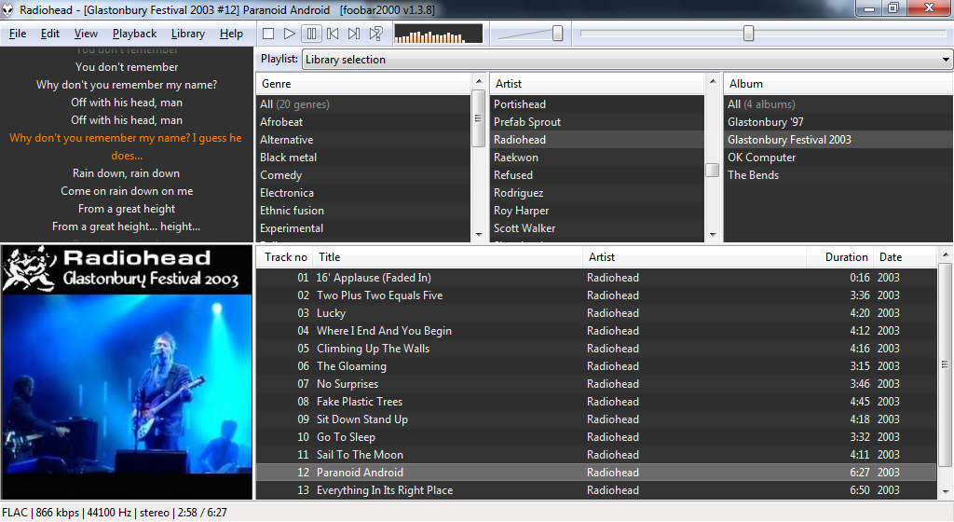This screenshot has width=954, height=522.
Task: Select Portishead in Artist list
Action: pos(597,104)
